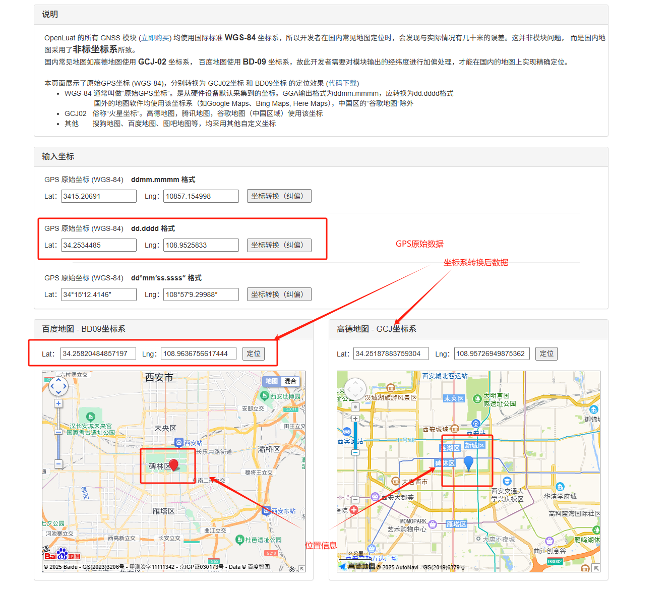
Task: Click the 西安世博园 park icon on Baidu map
Action: (x=265, y=396)
